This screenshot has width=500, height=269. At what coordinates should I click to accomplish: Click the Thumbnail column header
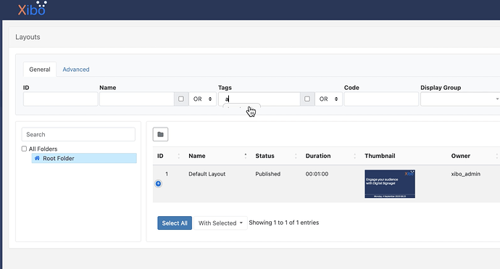point(380,156)
